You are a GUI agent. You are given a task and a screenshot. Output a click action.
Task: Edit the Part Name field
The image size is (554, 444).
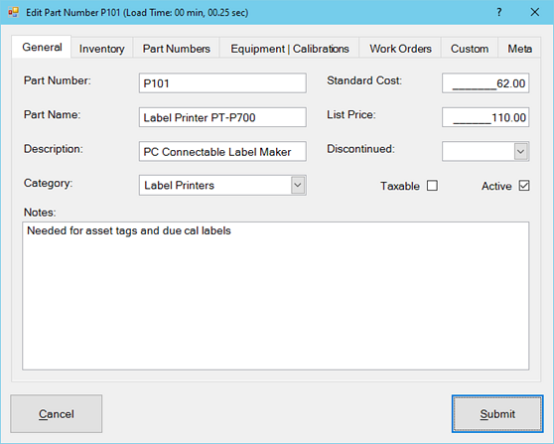pos(222,117)
